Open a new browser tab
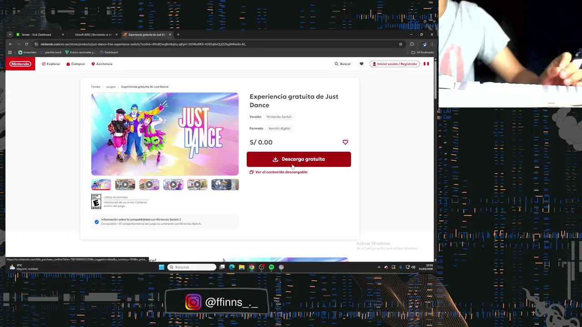The width and height of the screenshot is (582, 327). (178, 35)
